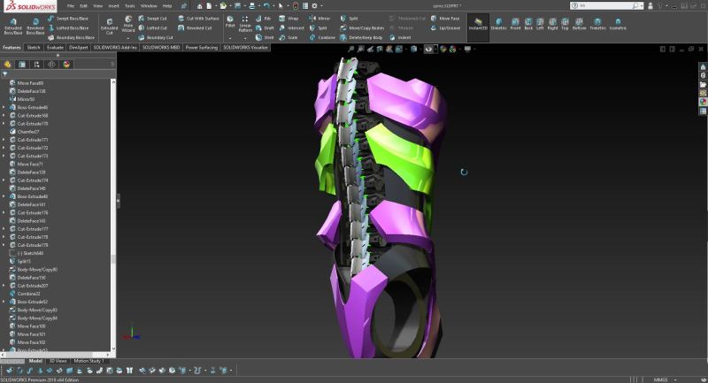The height and width of the screenshot is (383, 708).
Task: Expand the Cut-Extrude174 feature node
Action: click(4, 180)
